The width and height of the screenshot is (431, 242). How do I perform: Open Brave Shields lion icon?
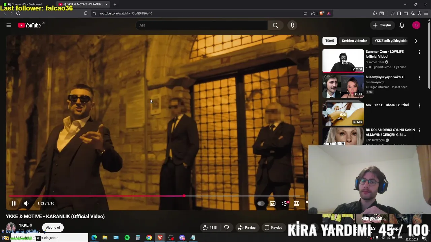tap(321, 13)
